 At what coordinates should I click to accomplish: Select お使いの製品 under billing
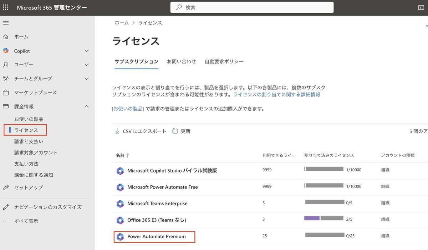[29, 119]
